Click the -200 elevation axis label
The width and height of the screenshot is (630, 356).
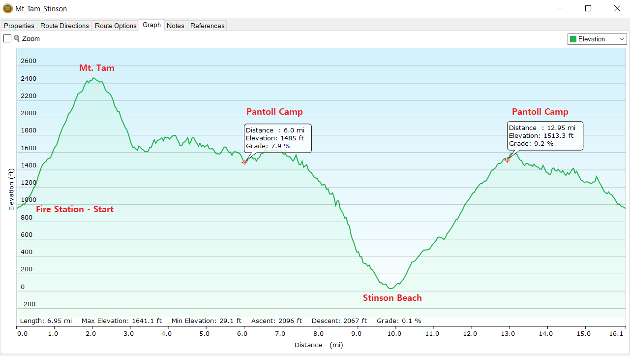click(28, 304)
